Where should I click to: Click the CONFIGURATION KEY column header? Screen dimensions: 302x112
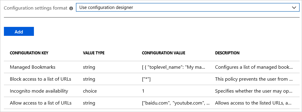pyautogui.click(x=29, y=53)
